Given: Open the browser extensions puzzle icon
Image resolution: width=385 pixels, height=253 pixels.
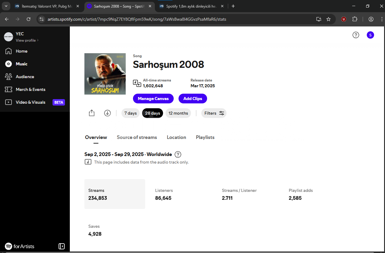Looking at the screenshot, I should click(355, 19).
